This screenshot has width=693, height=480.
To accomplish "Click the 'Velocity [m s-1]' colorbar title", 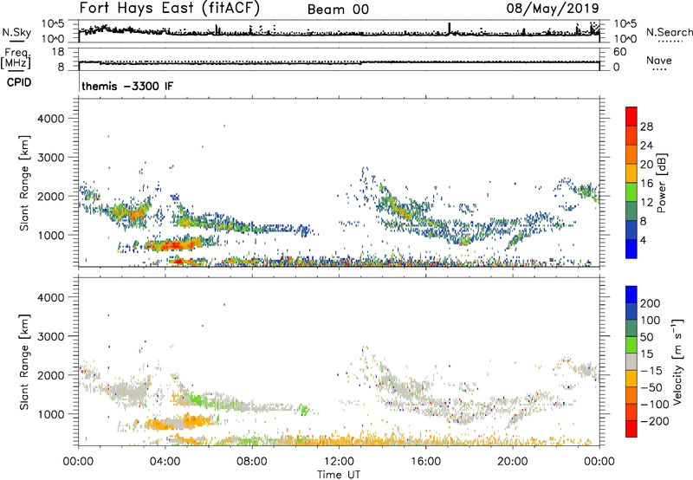I will (x=677, y=361).
